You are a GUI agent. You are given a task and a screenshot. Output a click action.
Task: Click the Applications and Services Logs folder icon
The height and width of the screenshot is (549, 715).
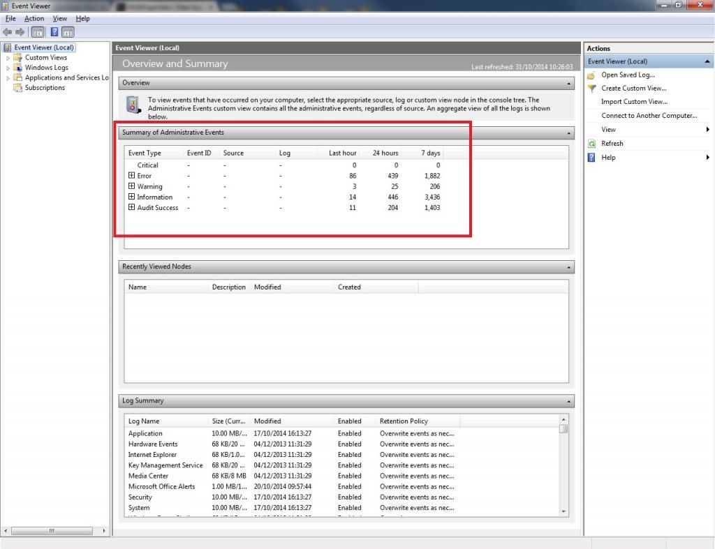point(17,77)
